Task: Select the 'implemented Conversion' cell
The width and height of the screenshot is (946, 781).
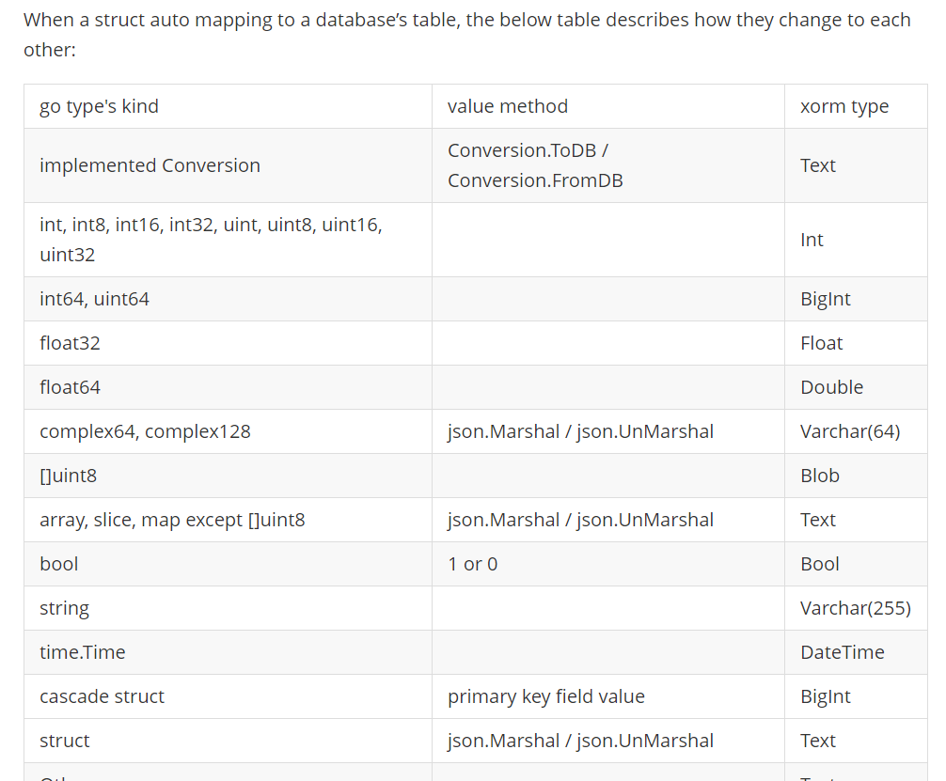Action: (x=150, y=165)
